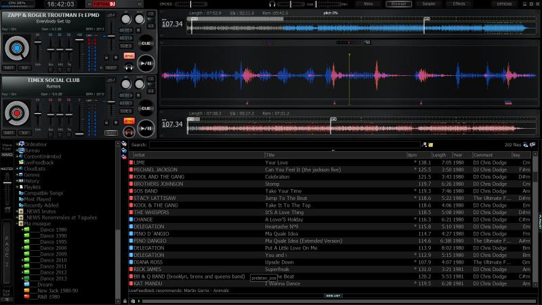Open the Effects tab
This screenshot has height=305, width=542.
click(459, 4)
